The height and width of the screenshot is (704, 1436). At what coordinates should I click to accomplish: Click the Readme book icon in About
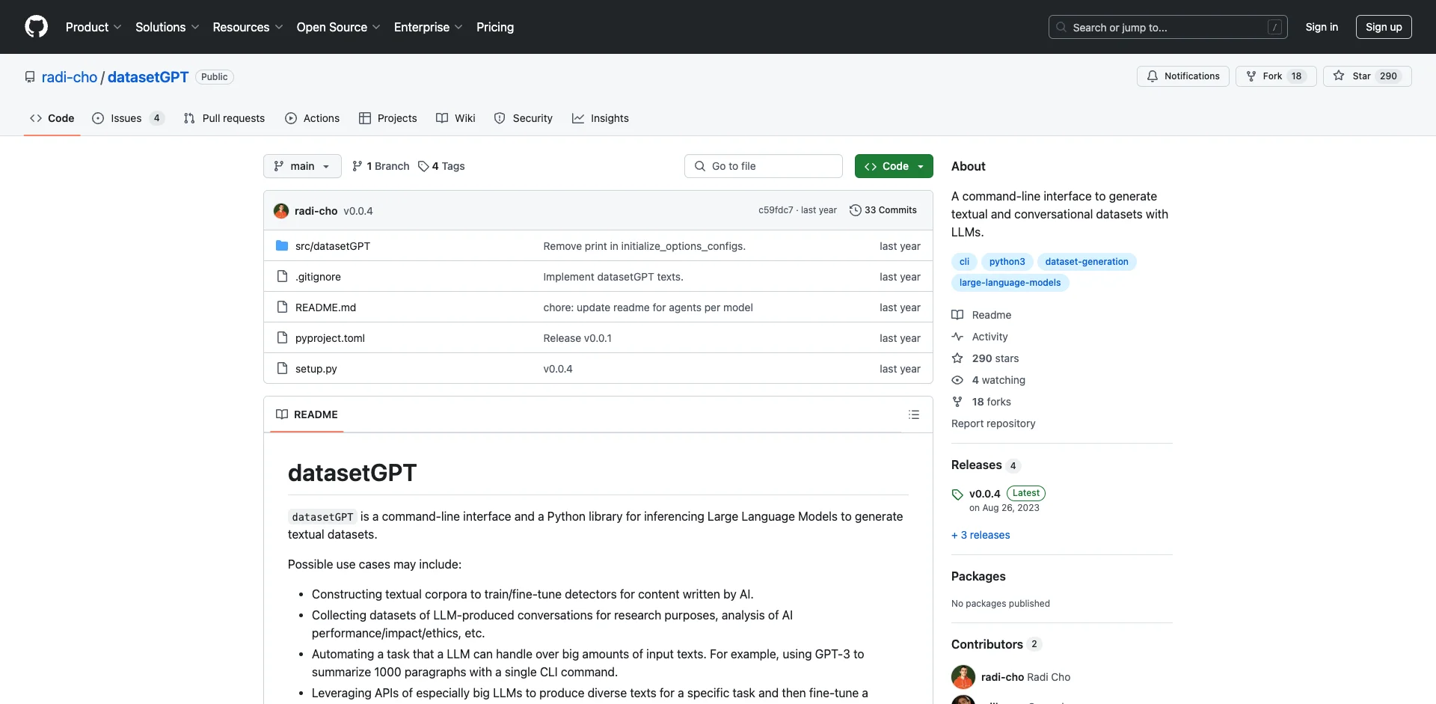[957, 315]
